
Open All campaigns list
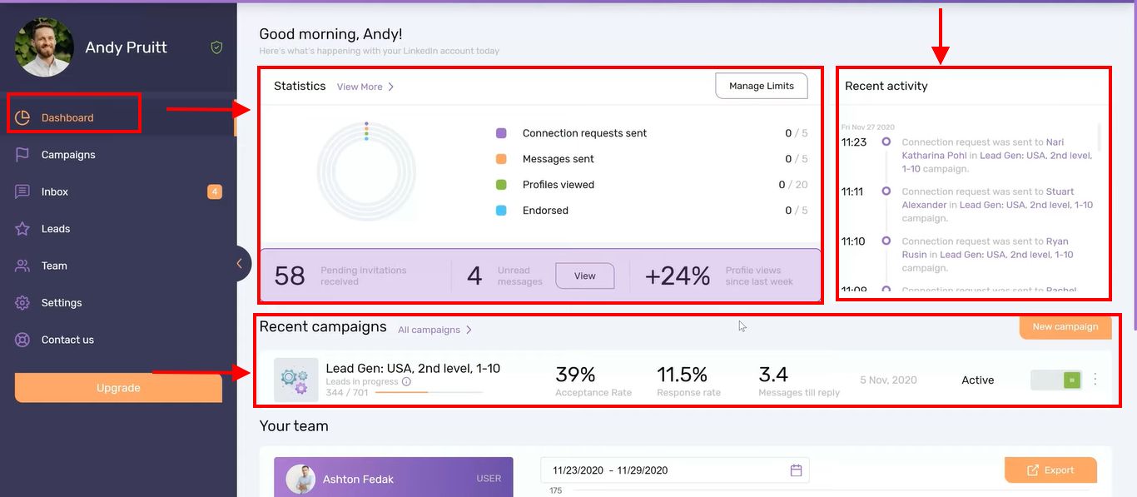429,330
